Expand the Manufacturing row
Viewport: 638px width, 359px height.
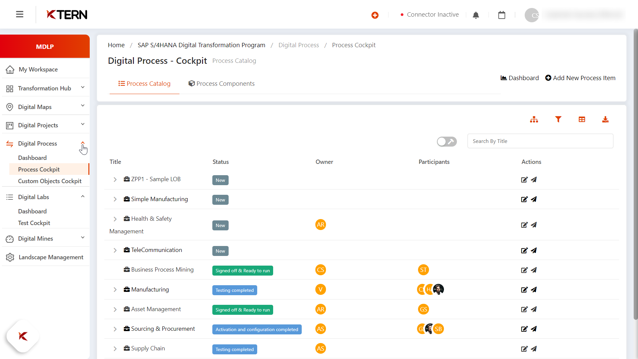115,290
